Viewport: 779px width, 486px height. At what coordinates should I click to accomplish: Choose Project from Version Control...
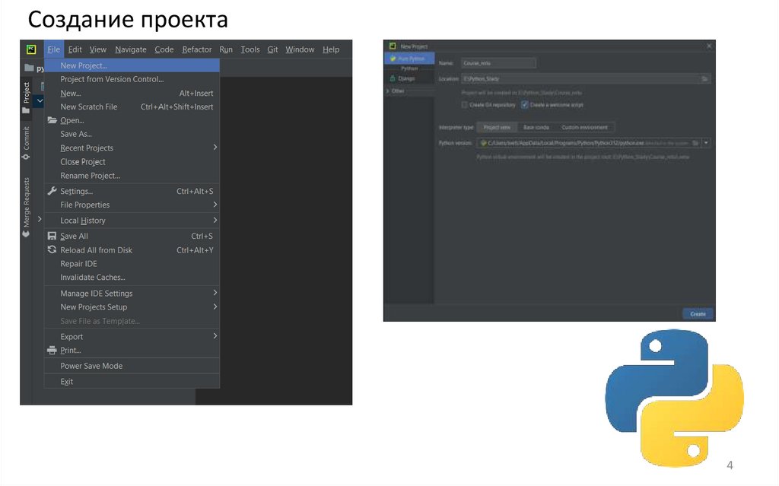132,79
